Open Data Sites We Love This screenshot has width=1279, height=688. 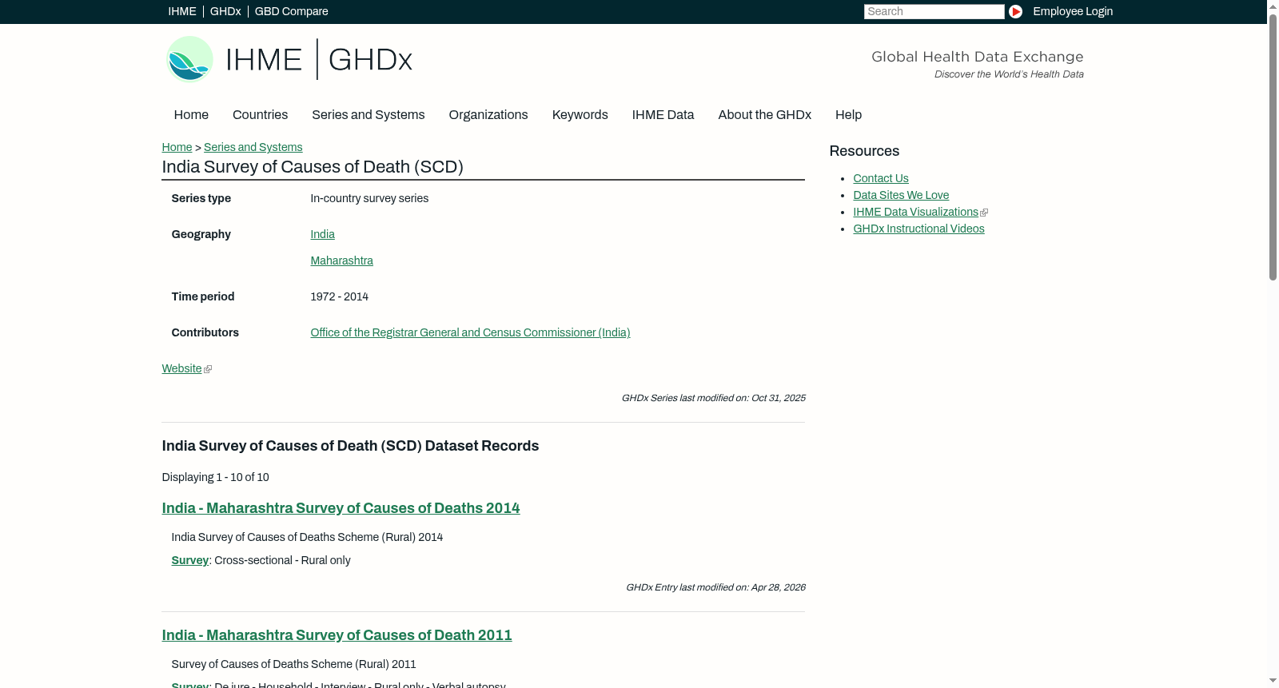pos(901,195)
